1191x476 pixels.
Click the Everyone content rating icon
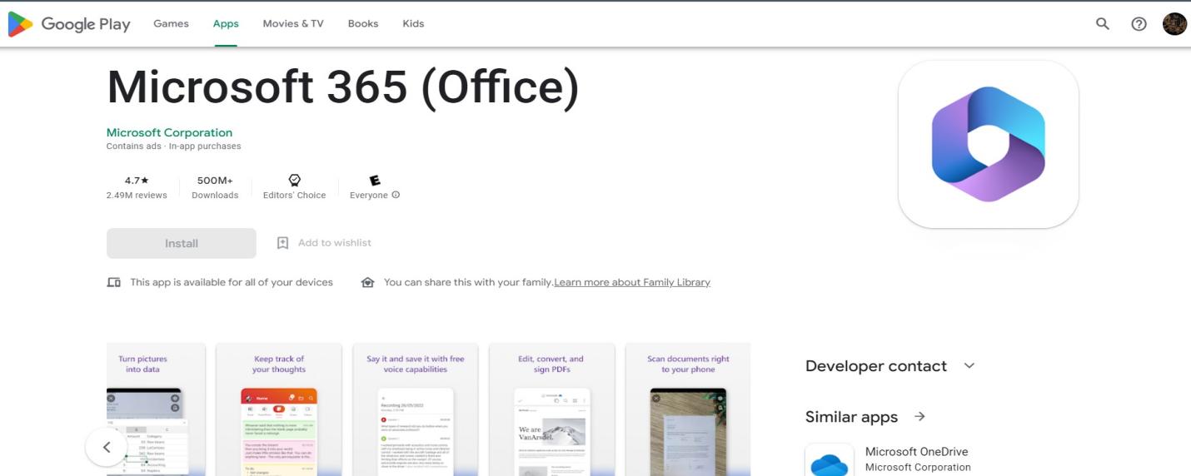click(x=375, y=180)
